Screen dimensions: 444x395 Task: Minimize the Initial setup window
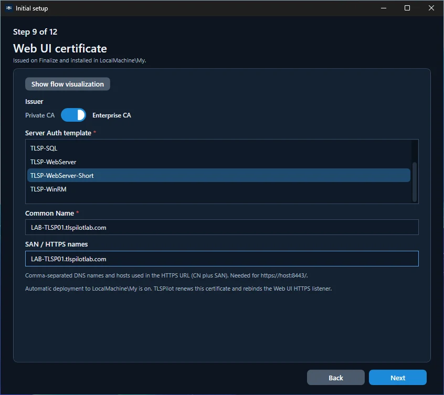pos(384,8)
